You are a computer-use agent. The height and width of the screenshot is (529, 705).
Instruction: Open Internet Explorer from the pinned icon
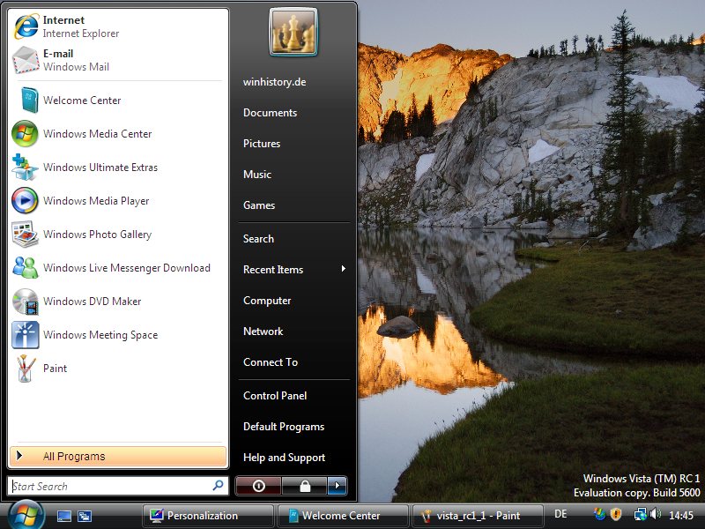(x=26, y=26)
